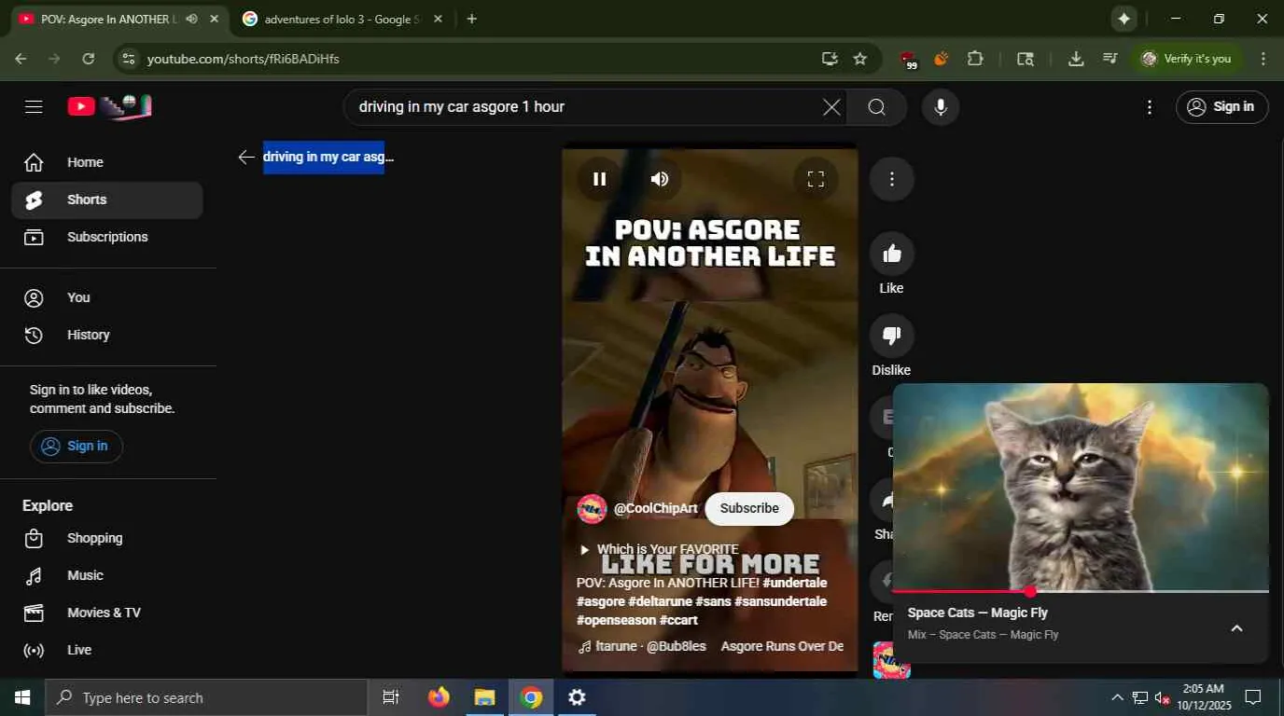
Task: Open the Short's three-dot more menu
Action: 892,179
